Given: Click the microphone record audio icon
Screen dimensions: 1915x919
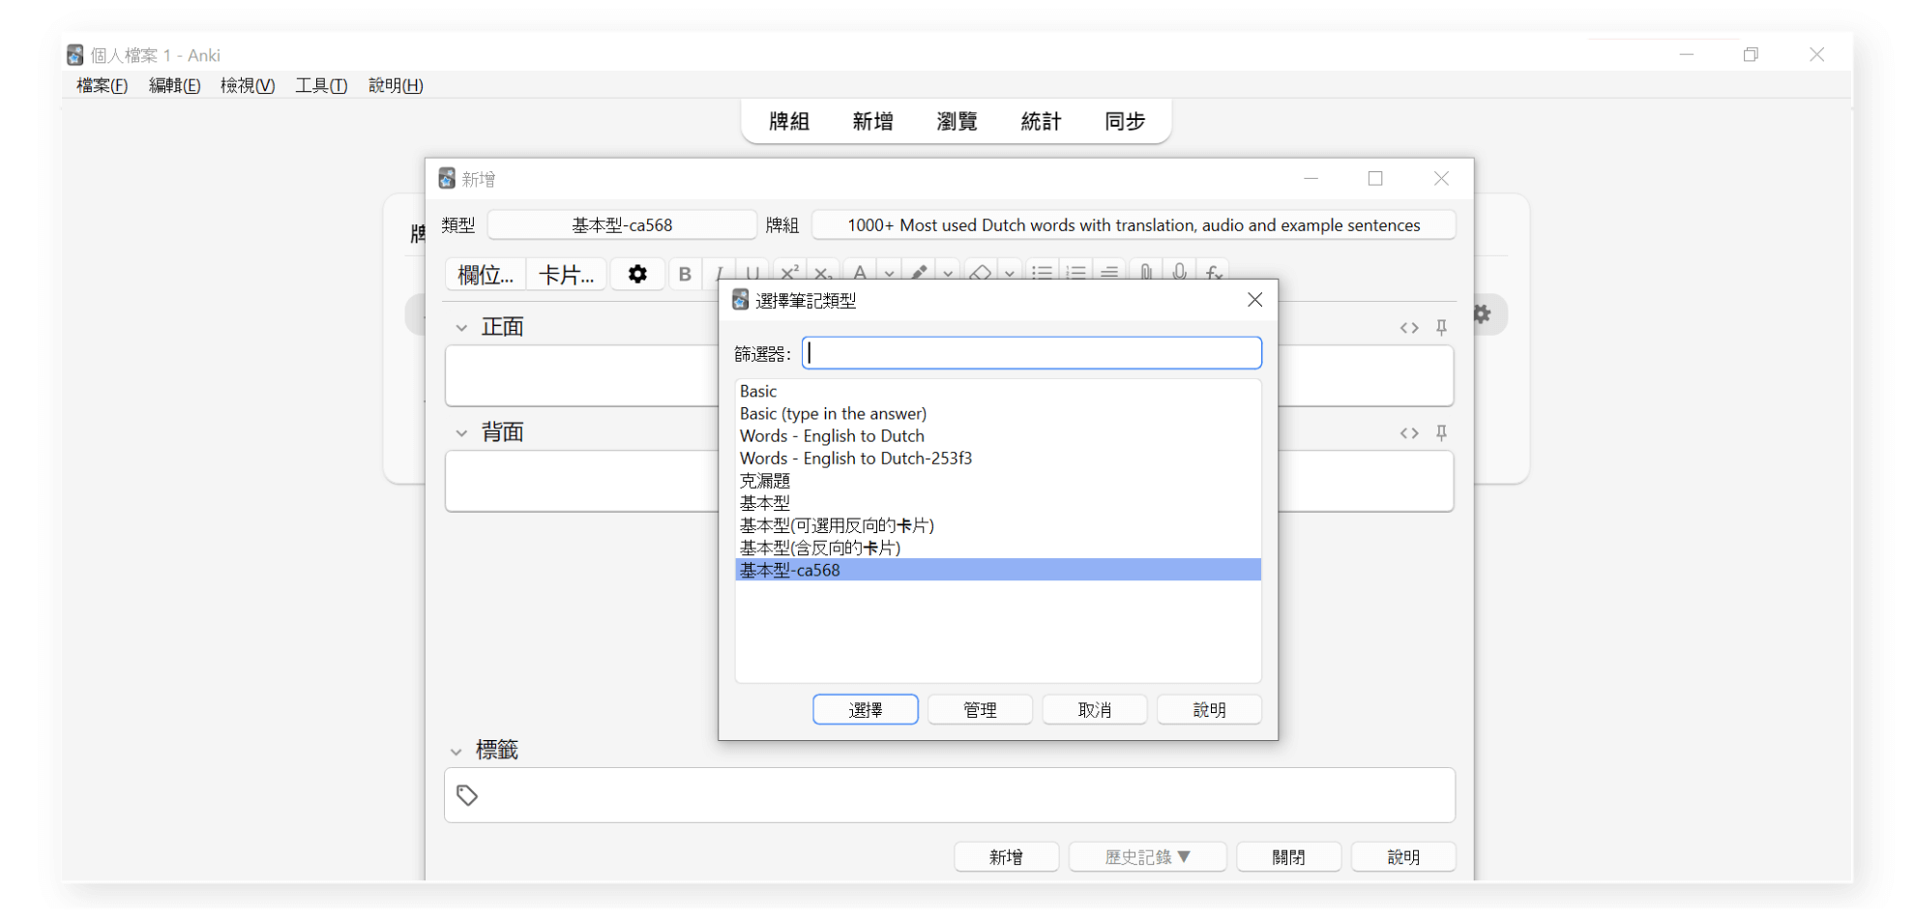Looking at the screenshot, I should tap(1179, 273).
